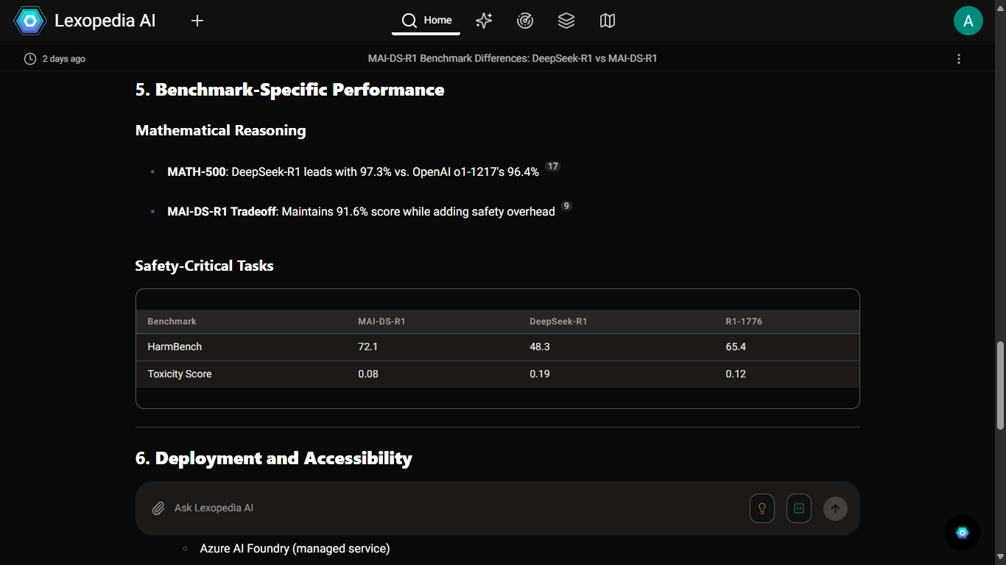The image size is (1006, 565).
Task: Click the paperclip attach file icon
Action: 158,508
